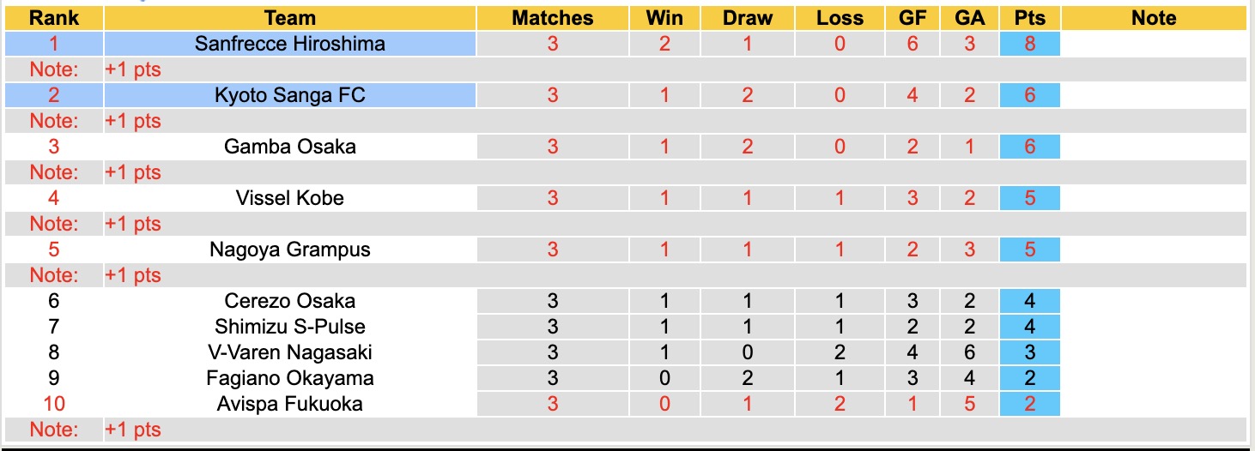Open the Gamba Osaka team entry
The width and height of the screenshot is (1255, 451).
pos(289,147)
